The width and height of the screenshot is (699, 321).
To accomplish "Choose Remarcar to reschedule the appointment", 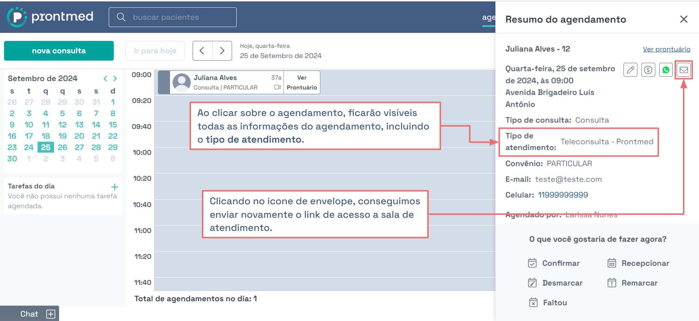I will tap(633, 283).
